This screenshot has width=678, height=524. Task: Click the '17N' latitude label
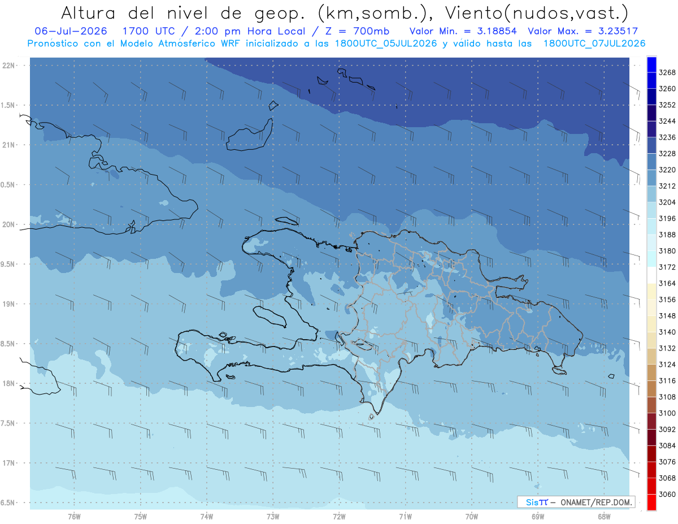(x=8, y=463)
